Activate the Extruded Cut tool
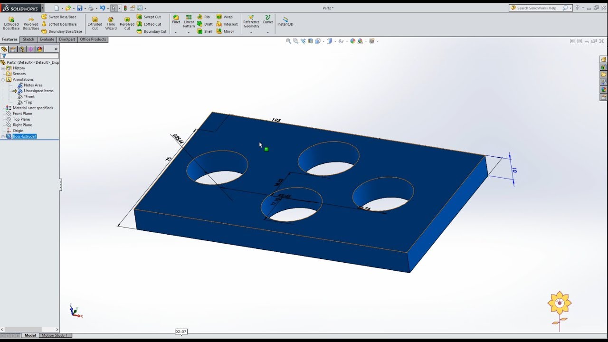The height and width of the screenshot is (342, 608). point(95,23)
